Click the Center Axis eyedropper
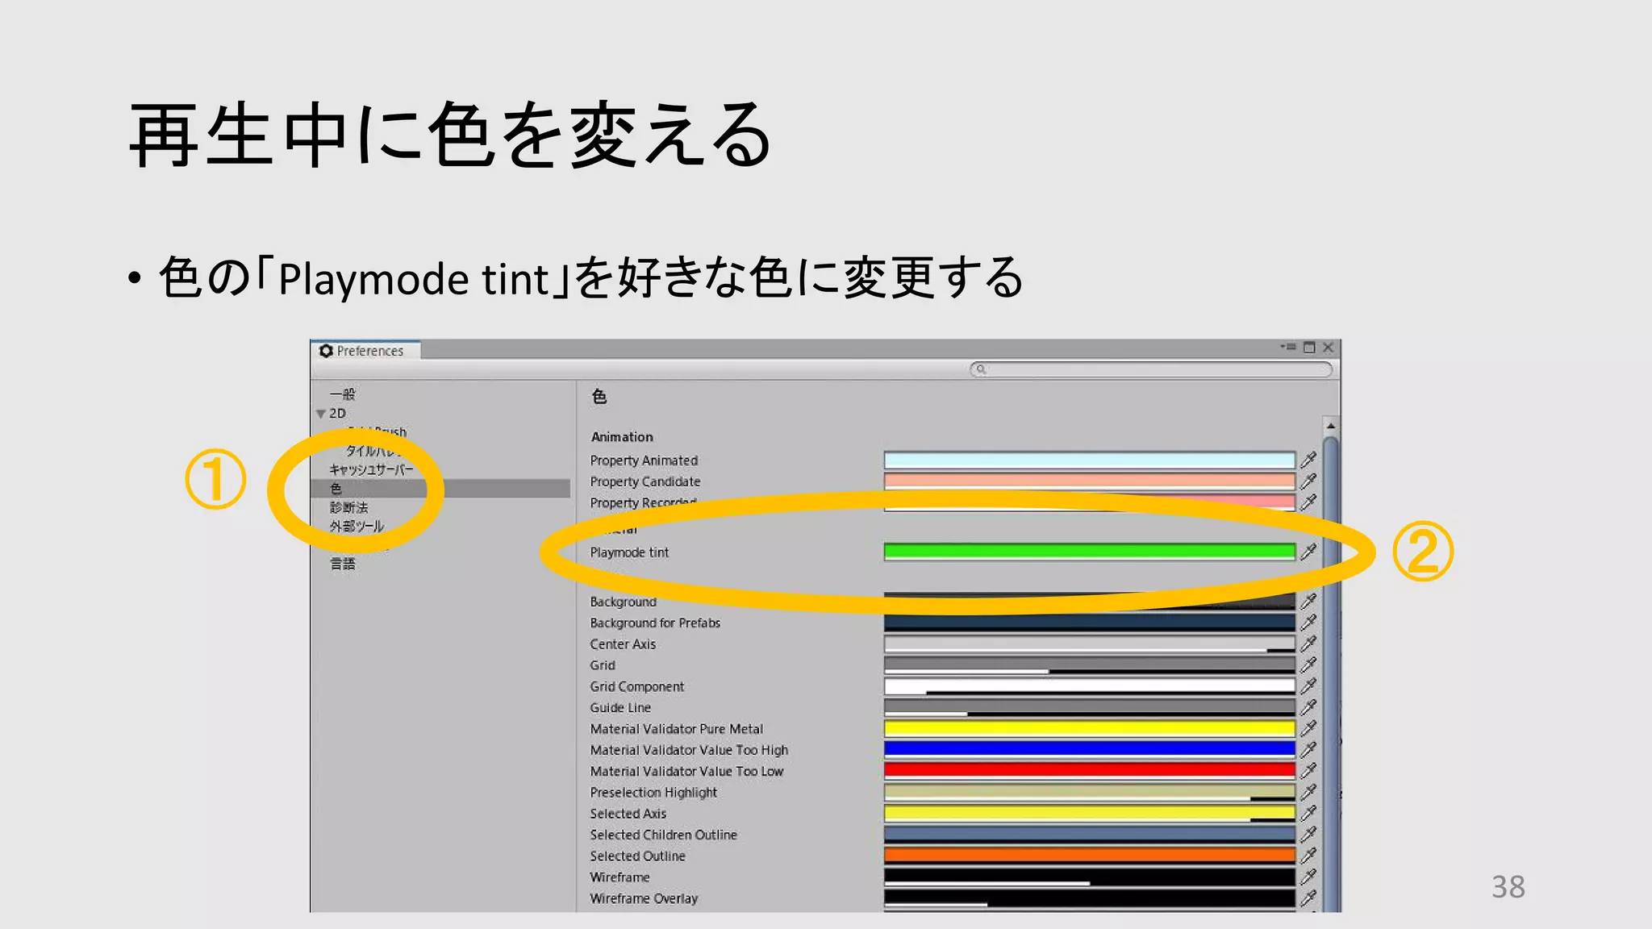Viewport: 1652px width, 929px height. (x=1308, y=644)
